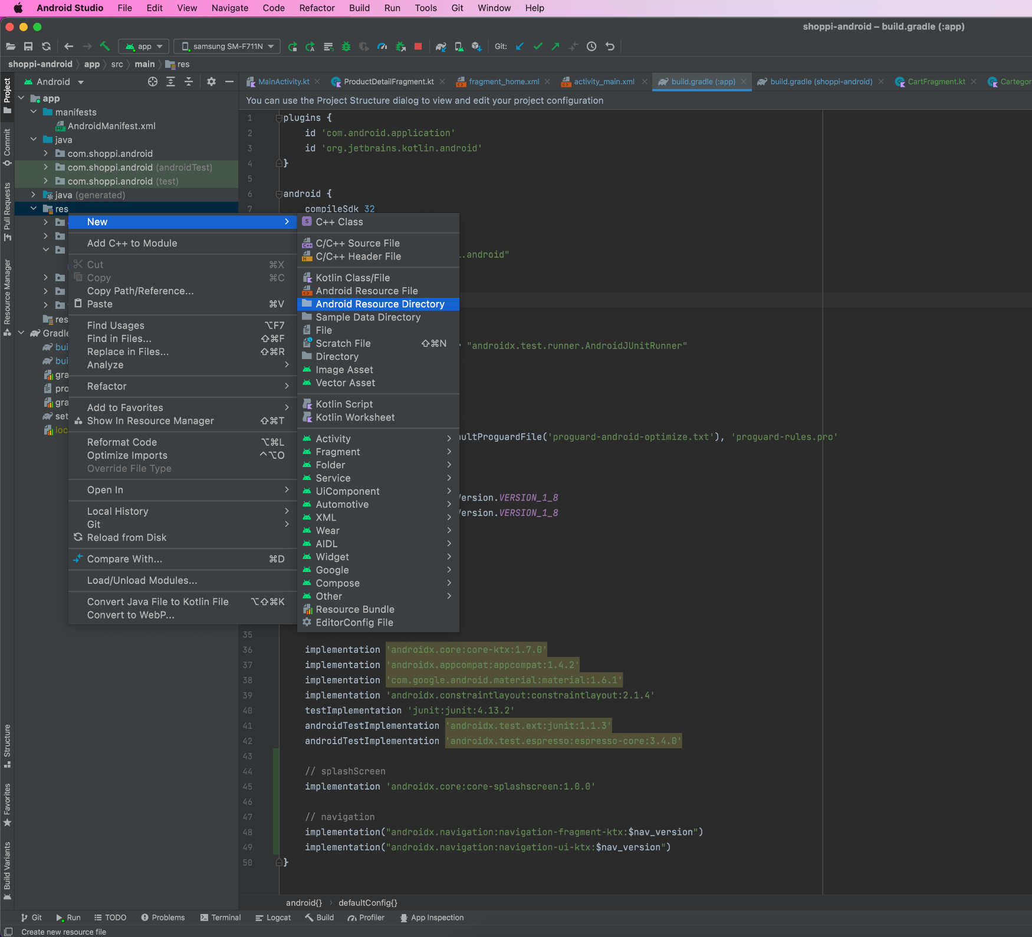This screenshot has width=1032, height=937.
Task: Switch to the MainActivity.kt tab
Action: tap(284, 82)
